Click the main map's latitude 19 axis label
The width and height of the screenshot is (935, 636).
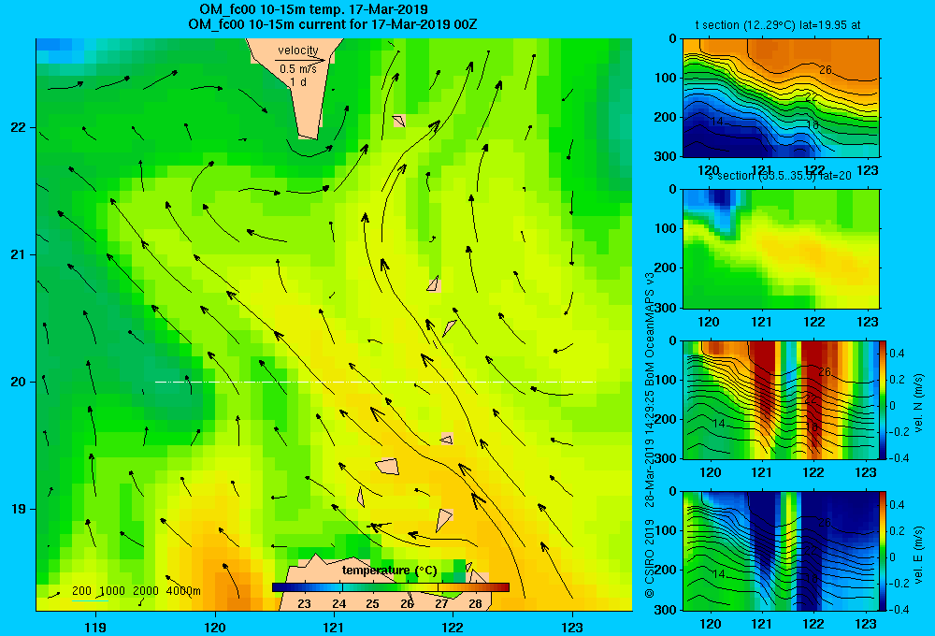tap(19, 509)
